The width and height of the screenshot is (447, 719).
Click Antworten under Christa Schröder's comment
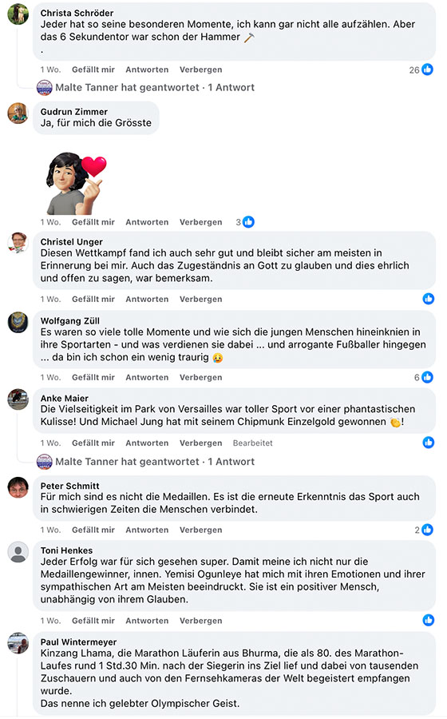point(147,70)
